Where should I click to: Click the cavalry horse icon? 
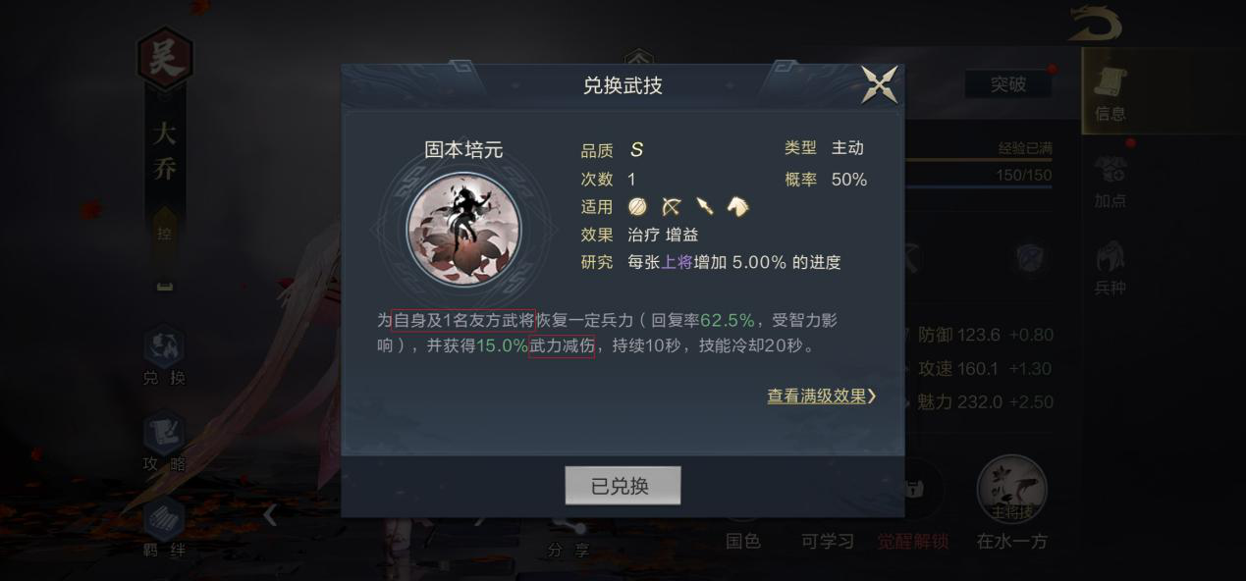tap(737, 206)
